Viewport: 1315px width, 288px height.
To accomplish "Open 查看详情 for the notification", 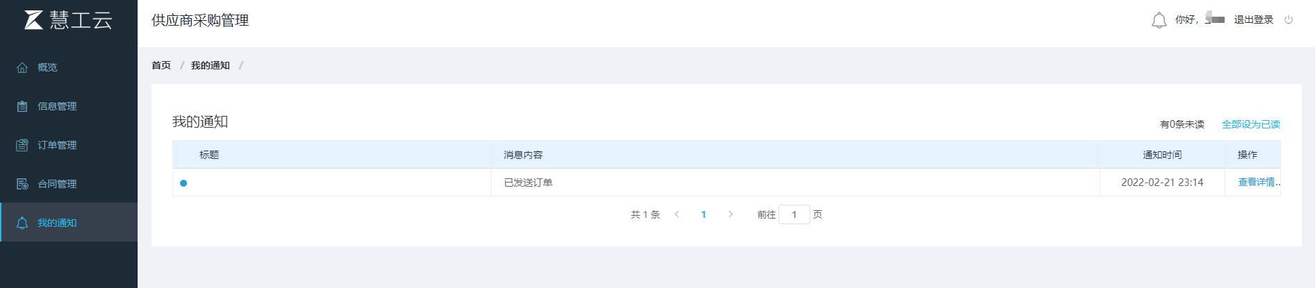I will pos(1258,183).
